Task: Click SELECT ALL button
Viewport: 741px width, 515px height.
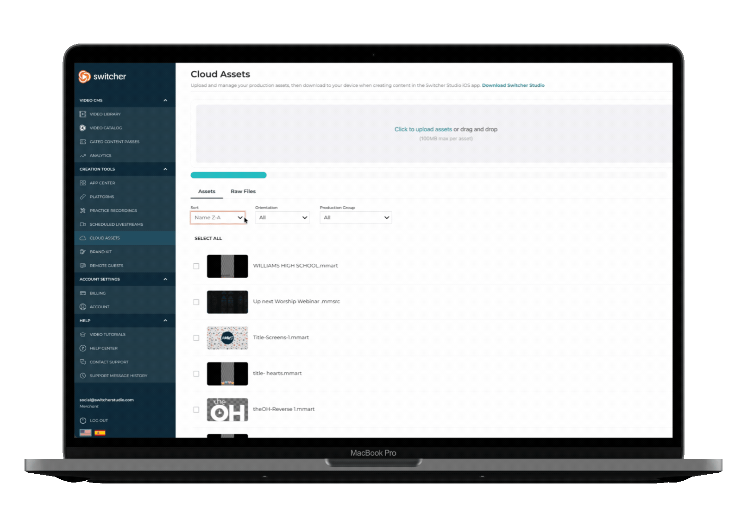Action: click(x=208, y=239)
